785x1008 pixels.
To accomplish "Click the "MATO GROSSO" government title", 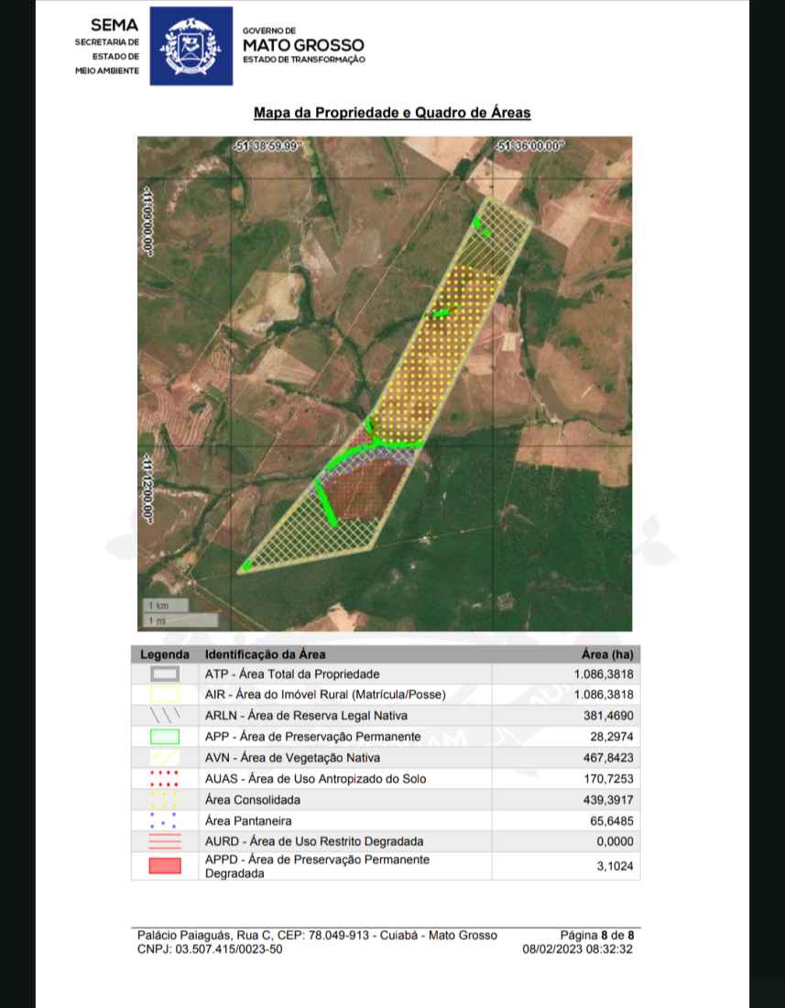I will [x=303, y=45].
